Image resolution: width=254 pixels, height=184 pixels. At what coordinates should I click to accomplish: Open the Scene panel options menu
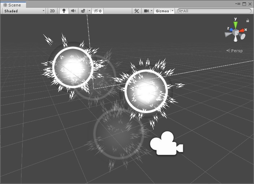(x=238, y=4)
